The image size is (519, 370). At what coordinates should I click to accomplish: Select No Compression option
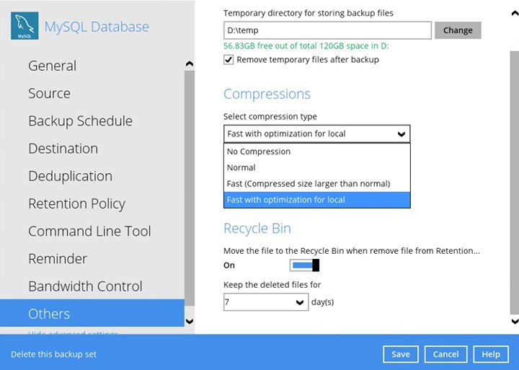tap(259, 151)
